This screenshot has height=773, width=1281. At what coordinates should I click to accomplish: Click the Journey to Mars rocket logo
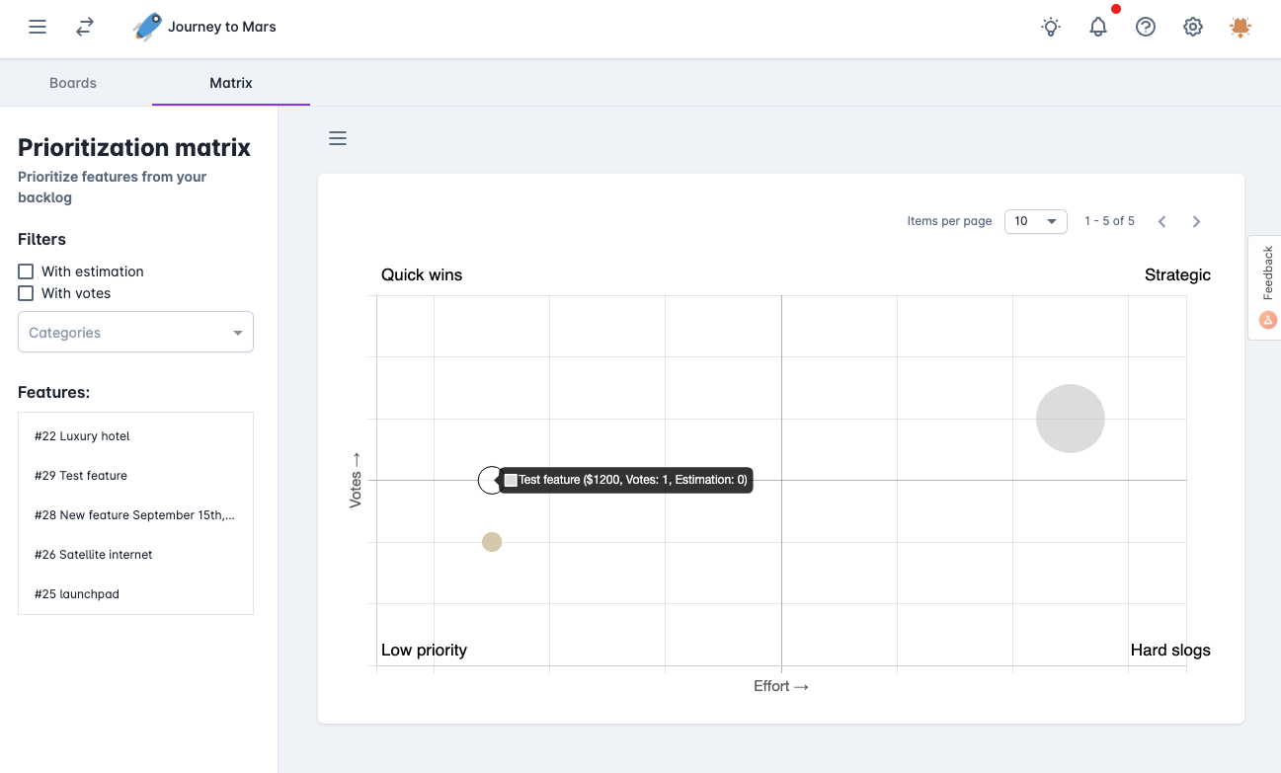click(147, 27)
